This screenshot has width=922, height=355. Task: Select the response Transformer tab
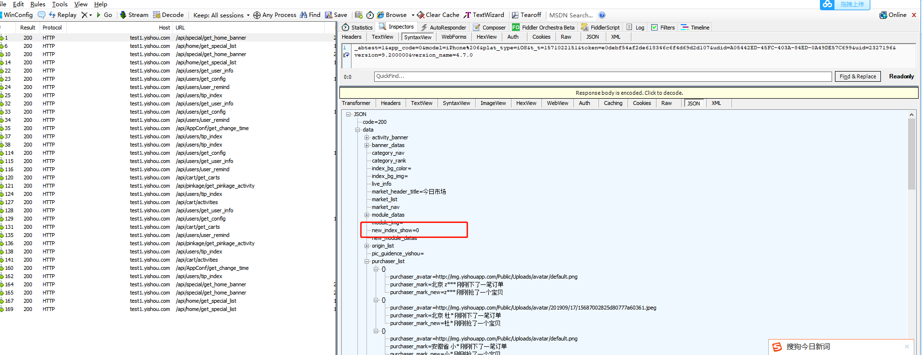click(356, 103)
